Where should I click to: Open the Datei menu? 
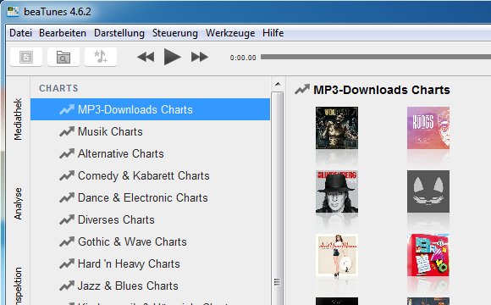point(20,33)
